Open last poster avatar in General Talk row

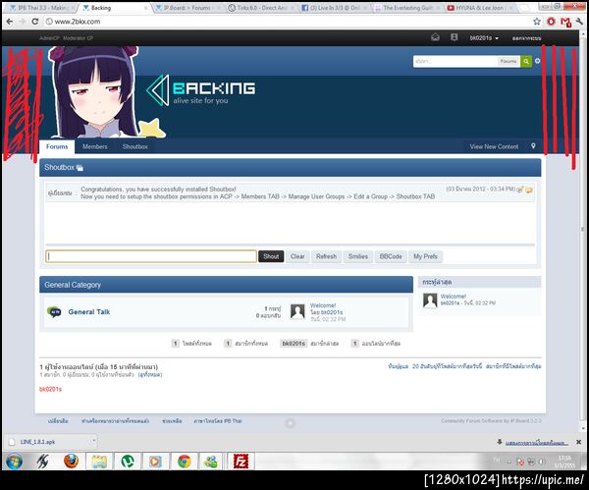coord(297,311)
